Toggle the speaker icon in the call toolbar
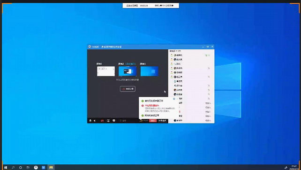This screenshot has width=301, height=170. [x=95, y=121]
